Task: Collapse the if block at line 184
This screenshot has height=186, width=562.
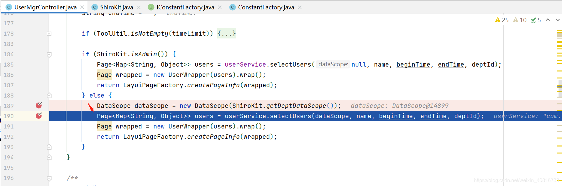Action: click(49, 54)
